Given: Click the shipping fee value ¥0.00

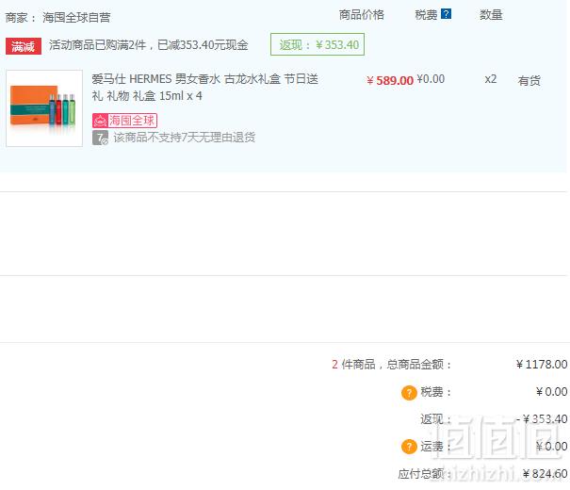Looking at the screenshot, I should coord(551,447).
